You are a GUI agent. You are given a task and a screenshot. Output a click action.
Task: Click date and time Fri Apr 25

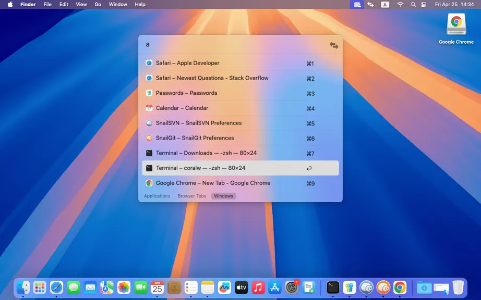454,5
